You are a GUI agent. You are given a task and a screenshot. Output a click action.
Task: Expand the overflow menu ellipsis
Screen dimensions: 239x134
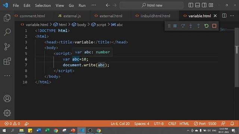click(x=94, y=5)
